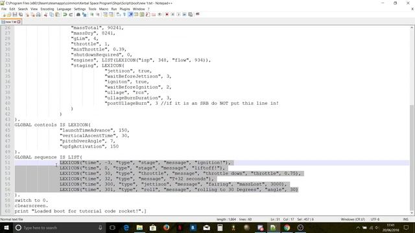This screenshot has width=415, height=233.
Task: Open the Encoding menu
Action: point(47,9)
